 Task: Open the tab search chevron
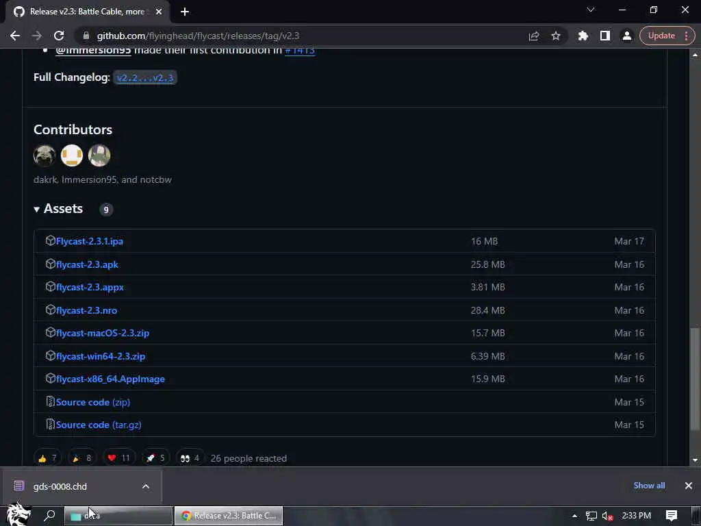point(591,10)
